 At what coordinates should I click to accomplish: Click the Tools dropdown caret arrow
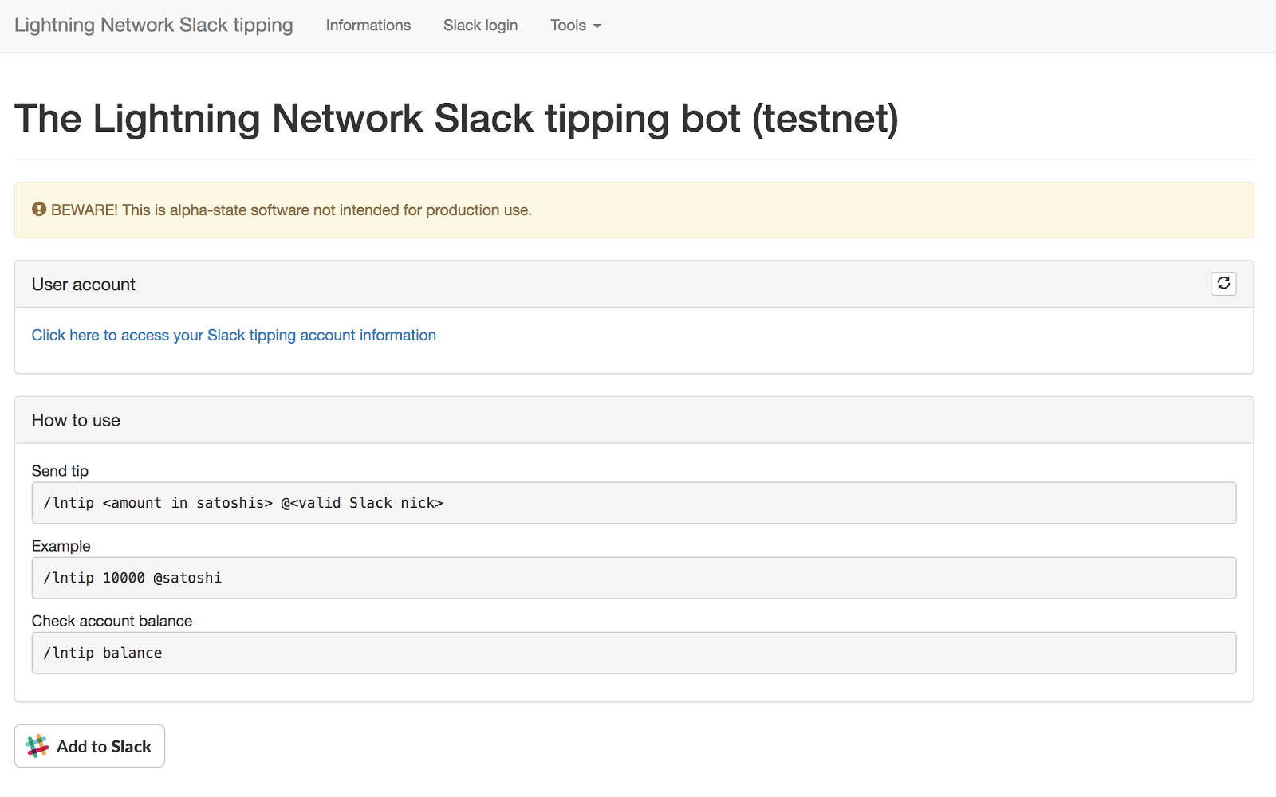tap(597, 26)
